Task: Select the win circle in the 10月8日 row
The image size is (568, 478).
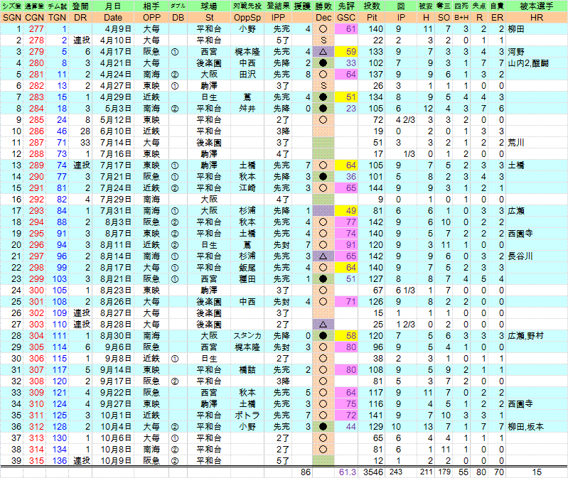Action: [x=323, y=449]
